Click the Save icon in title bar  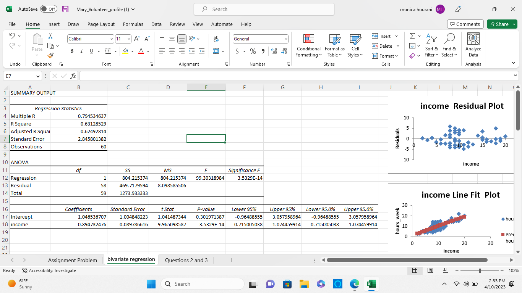point(65,9)
